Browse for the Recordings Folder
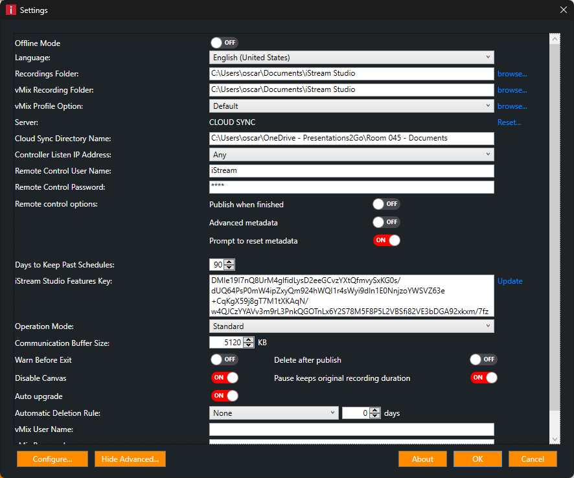The width and height of the screenshot is (574, 478). (x=512, y=74)
